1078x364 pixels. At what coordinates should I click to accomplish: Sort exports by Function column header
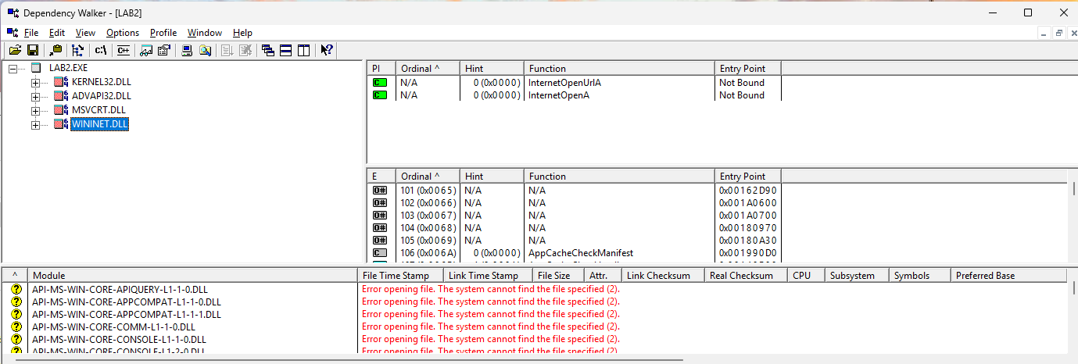[x=619, y=176]
